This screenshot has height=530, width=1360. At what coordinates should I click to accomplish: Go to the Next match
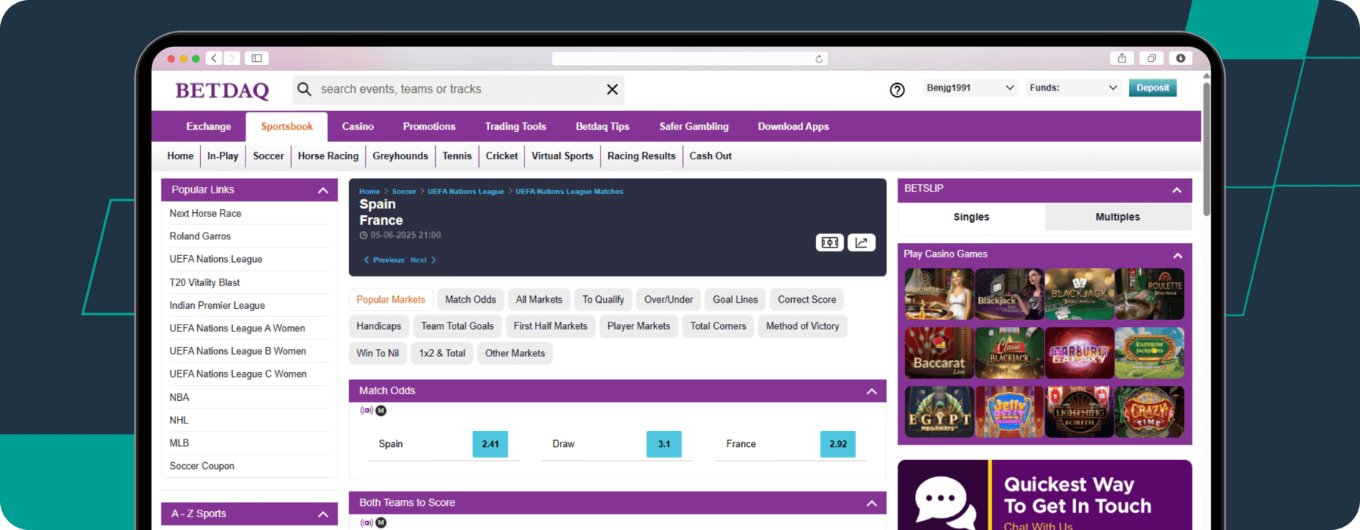(x=423, y=260)
